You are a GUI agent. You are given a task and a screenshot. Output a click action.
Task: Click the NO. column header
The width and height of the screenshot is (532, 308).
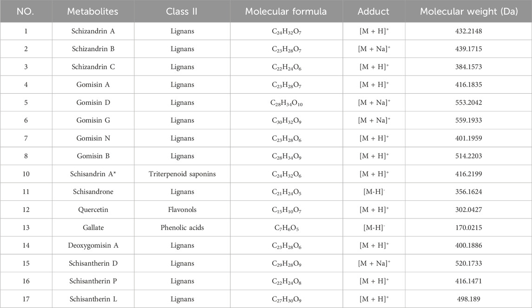tap(26, 12)
